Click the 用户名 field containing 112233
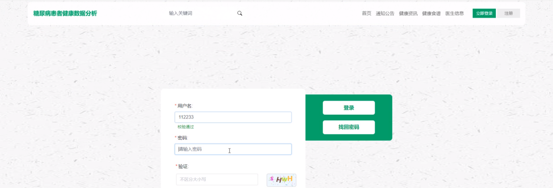Image resolution: width=553 pixels, height=188 pixels. coord(233,117)
